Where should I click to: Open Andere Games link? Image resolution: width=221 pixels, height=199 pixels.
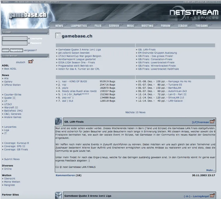pyautogui.click(x=13, y=117)
